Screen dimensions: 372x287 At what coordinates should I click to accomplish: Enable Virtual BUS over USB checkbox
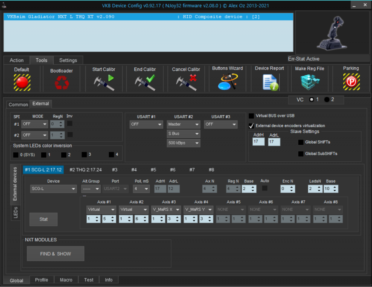pos(251,116)
